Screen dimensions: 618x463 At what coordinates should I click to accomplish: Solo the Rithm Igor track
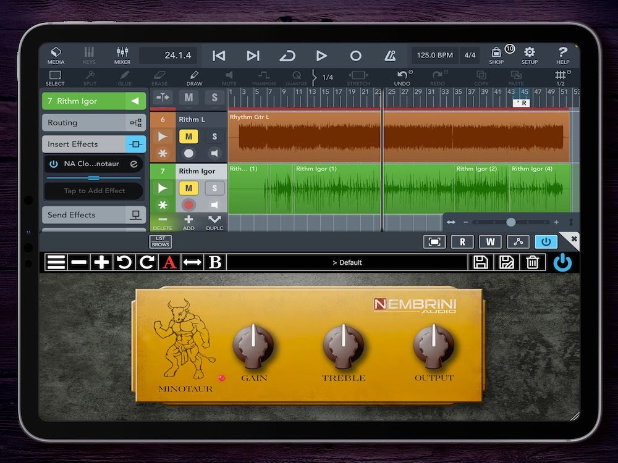[x=214, y=188]
